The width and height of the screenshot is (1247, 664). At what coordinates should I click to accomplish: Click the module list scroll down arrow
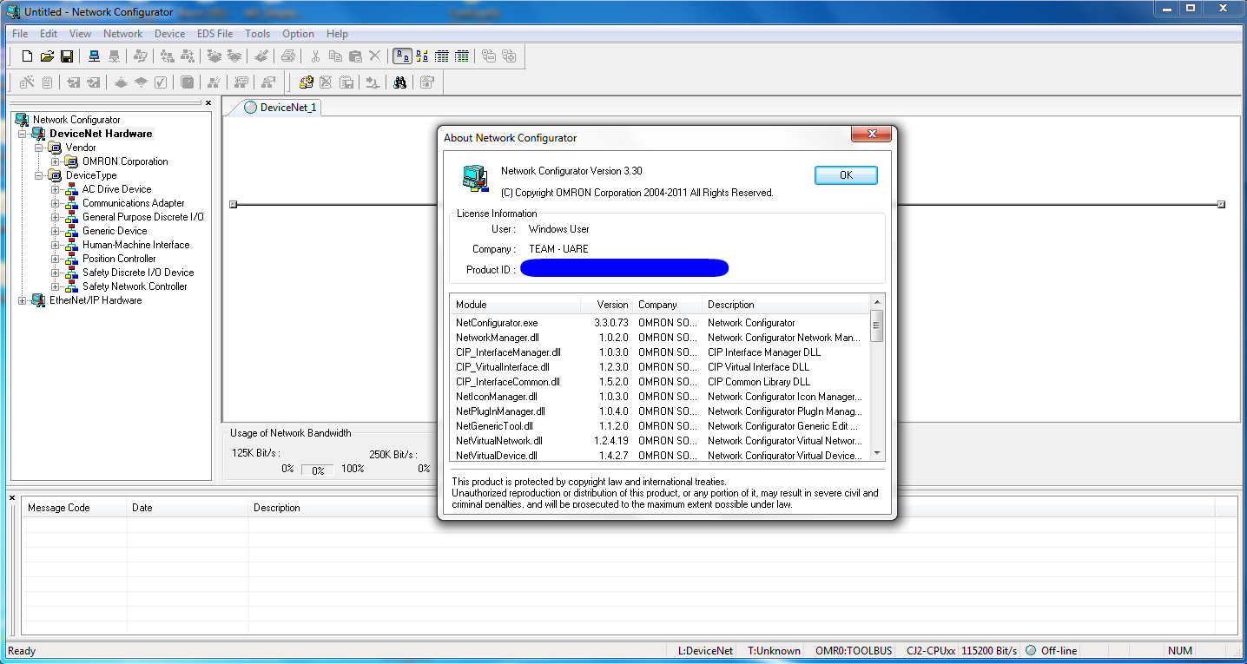click(877, 452)
